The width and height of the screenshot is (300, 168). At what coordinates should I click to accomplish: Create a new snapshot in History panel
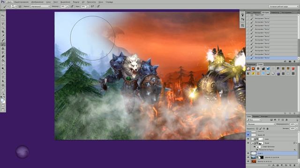click(x=290, y=61)
